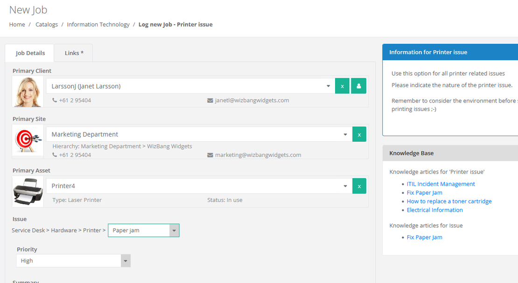Image resolution: width=518 pixels, height=283 pixels.
Task: Open ITIL Incident Management article
Action: pos(441,184)
